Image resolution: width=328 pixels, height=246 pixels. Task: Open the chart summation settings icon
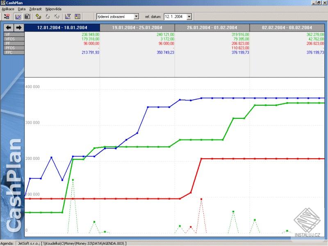coord(68,16)
